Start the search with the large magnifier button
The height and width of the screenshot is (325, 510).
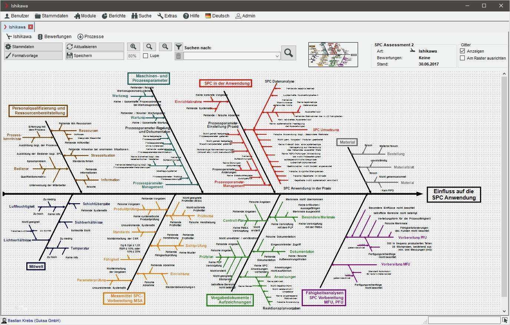pyautogui.click(x=289, y=53)
